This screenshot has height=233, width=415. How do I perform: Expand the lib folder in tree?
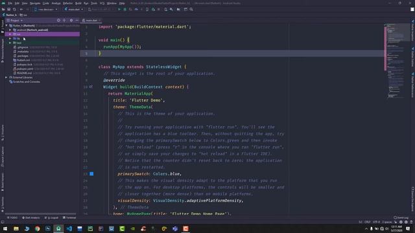(x=10, y=39)
